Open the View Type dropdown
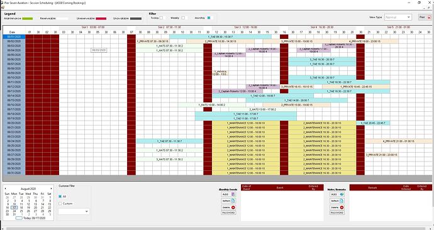 (398, 17)
